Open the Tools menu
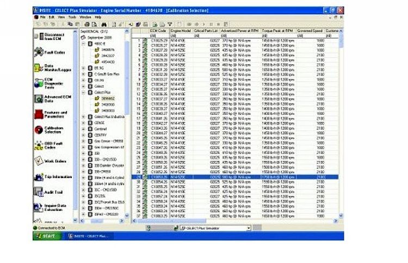 click(x=72, y=17)
